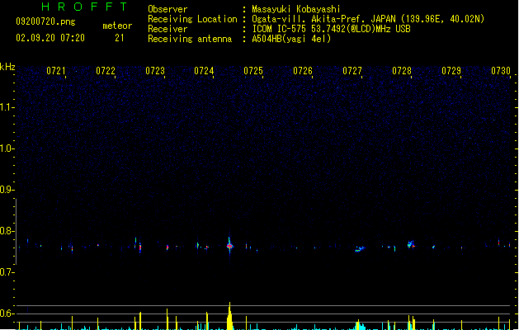Screen dimensions: 519x330
Task: Click the 0726 time marker
Action: [303, 71]
